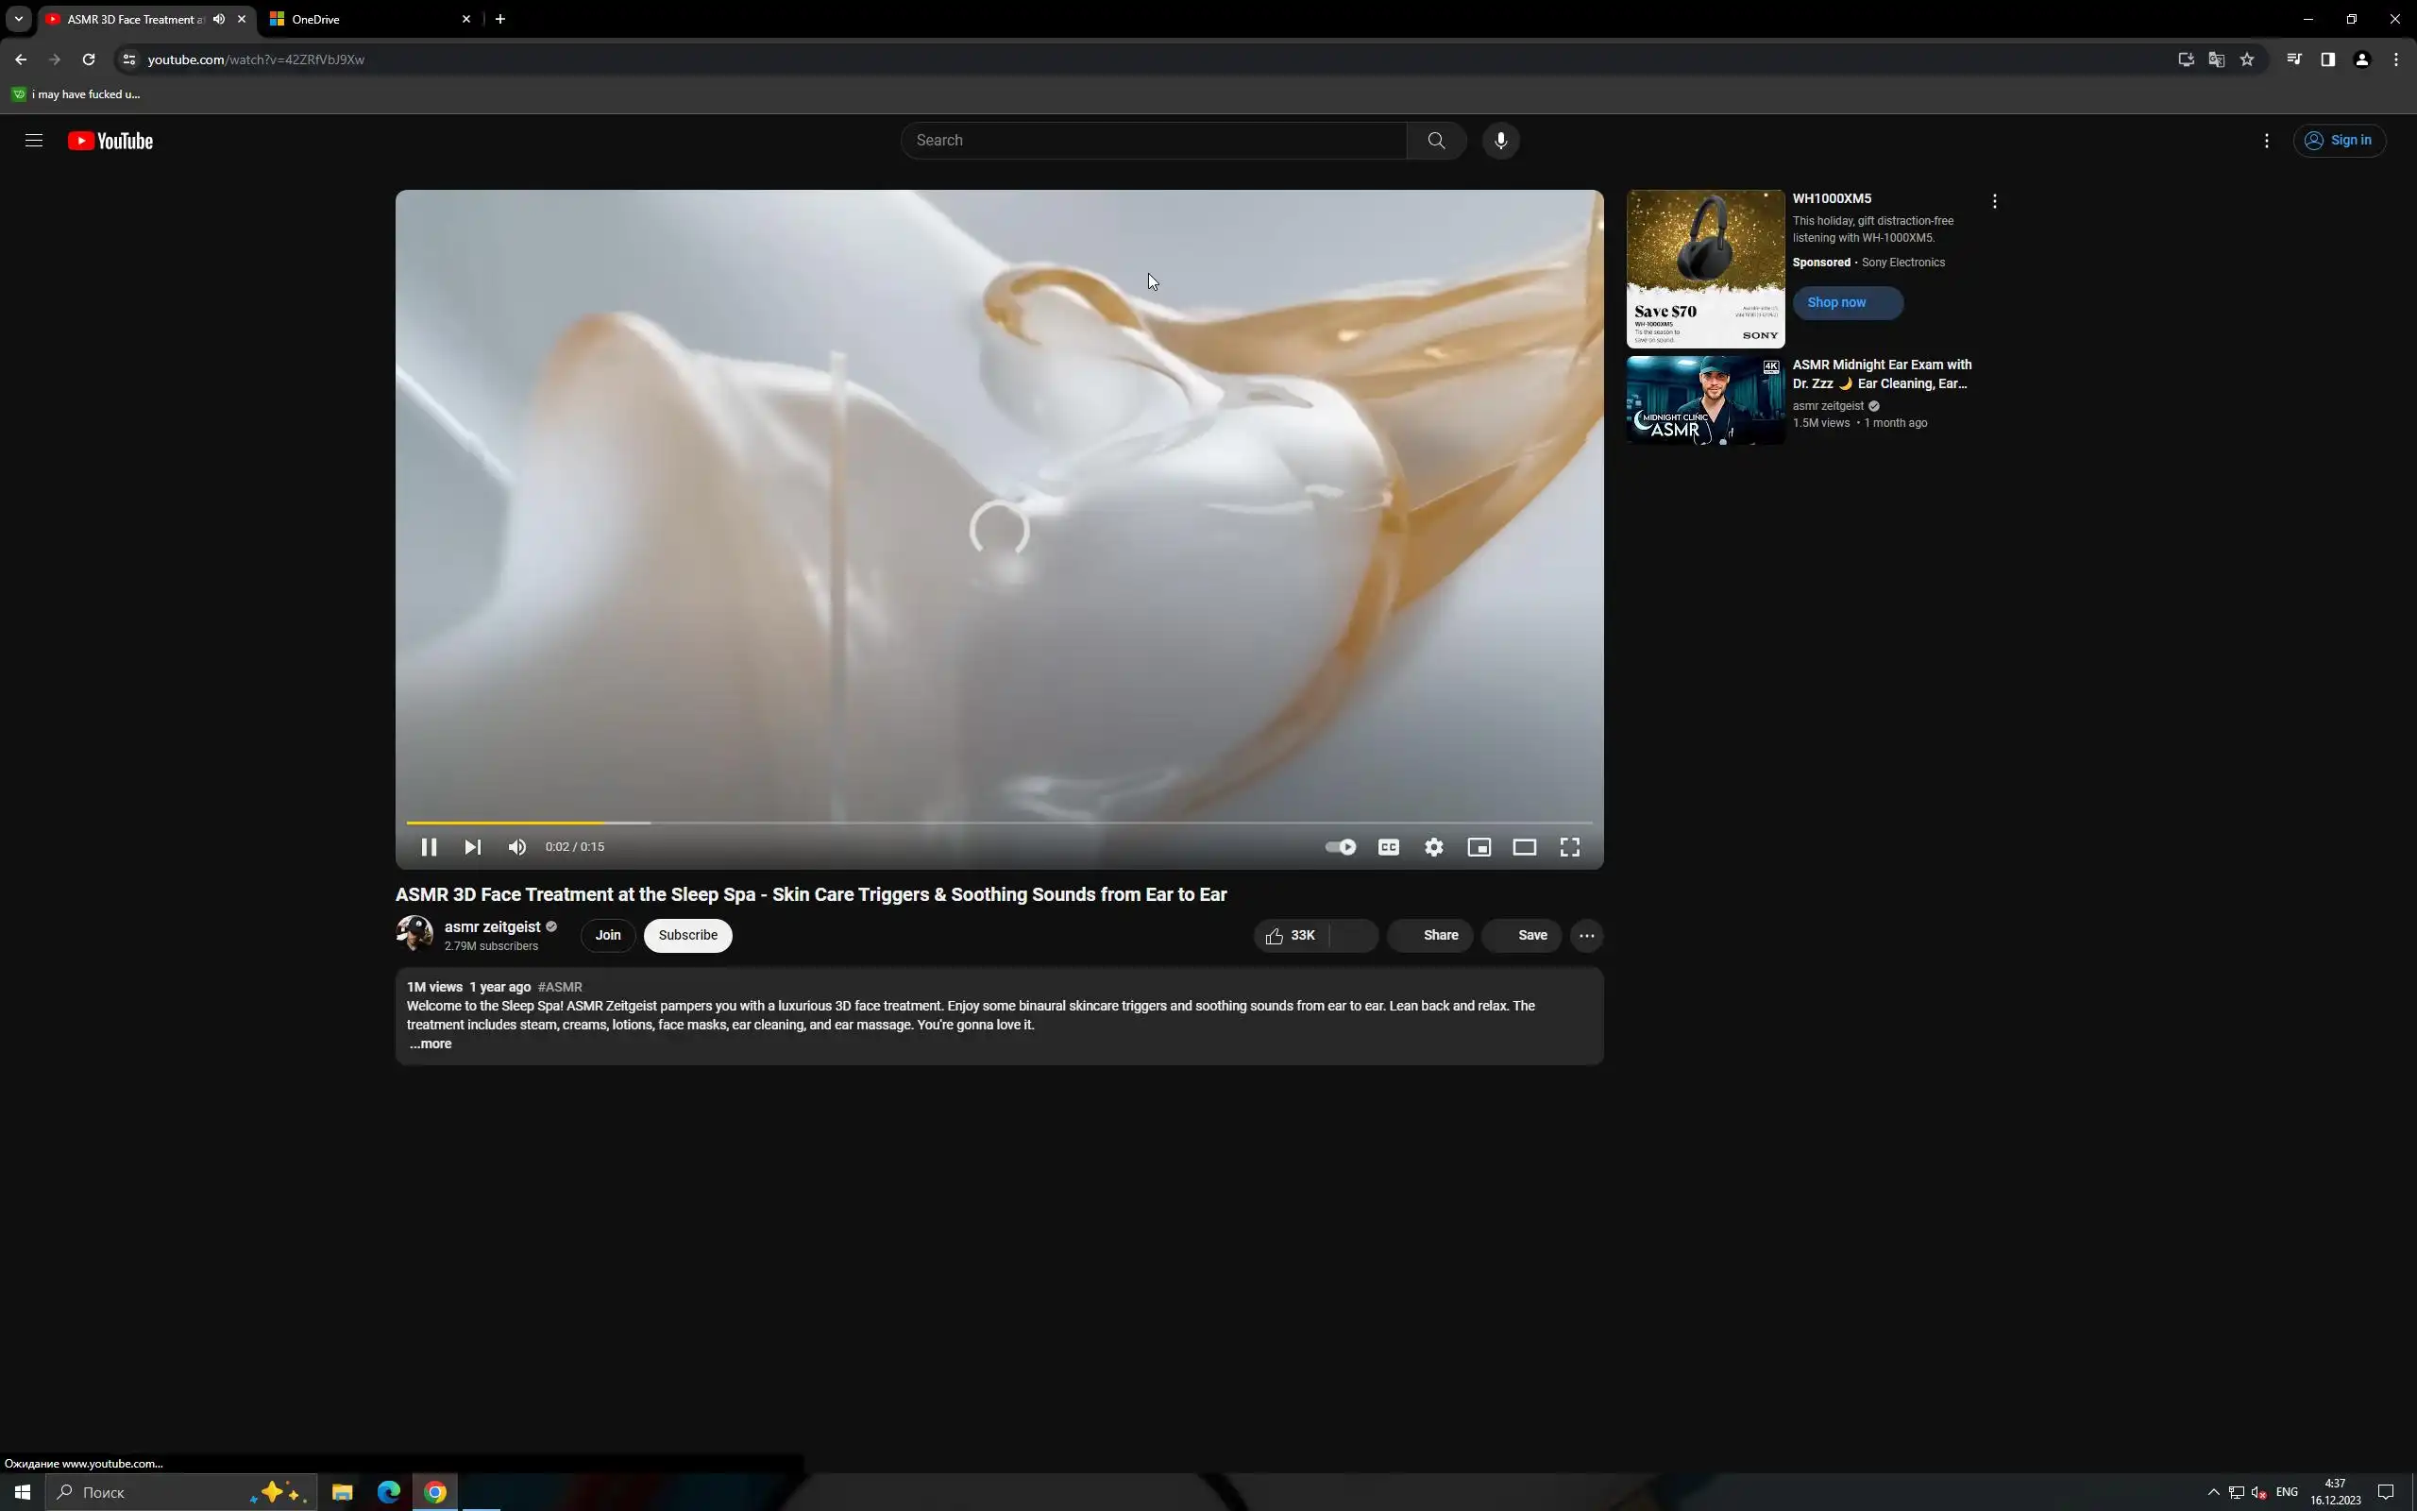
Task: Open player settings gear
Action: (1433, 847)
